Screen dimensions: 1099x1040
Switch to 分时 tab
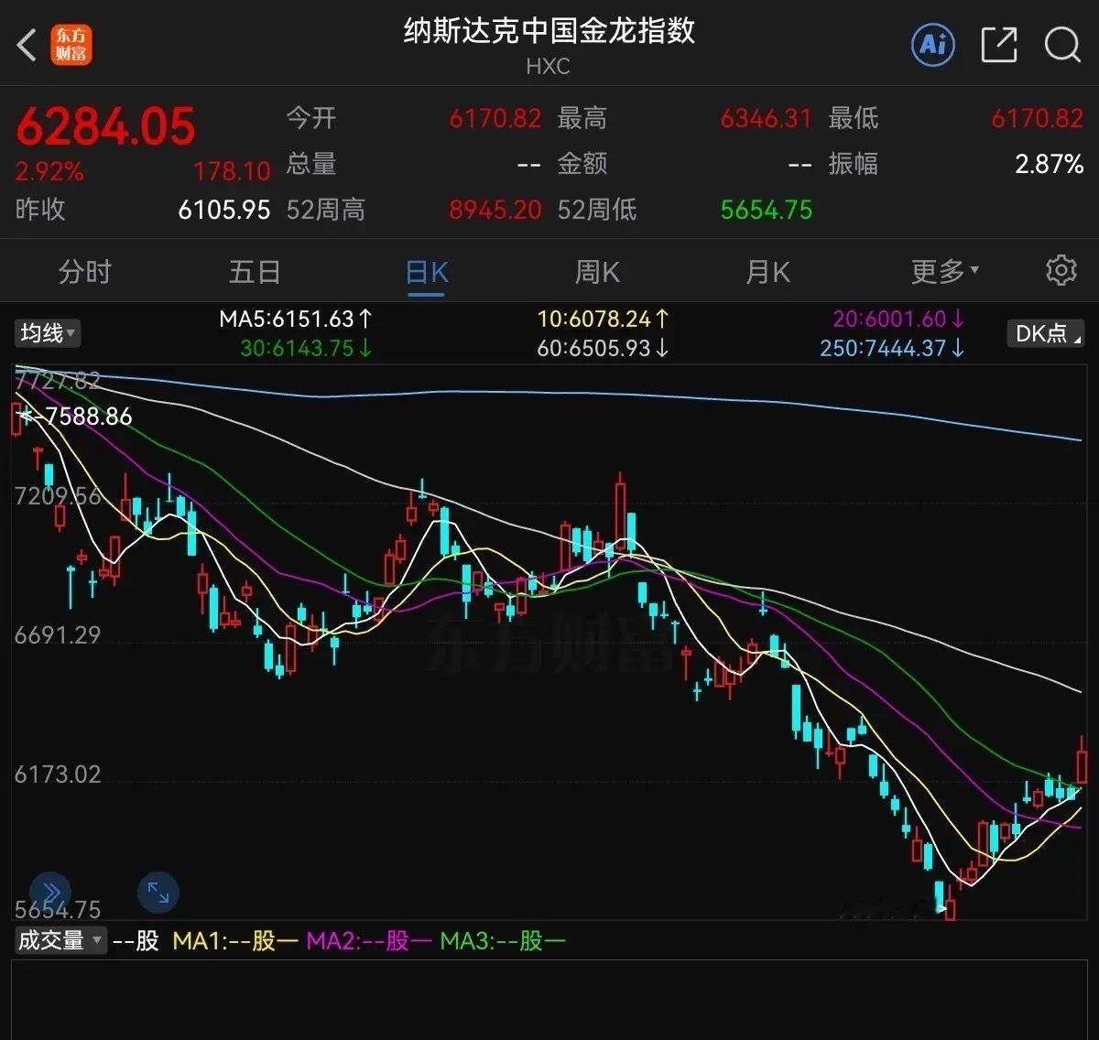pyautogui.click(x=84, y=272)
